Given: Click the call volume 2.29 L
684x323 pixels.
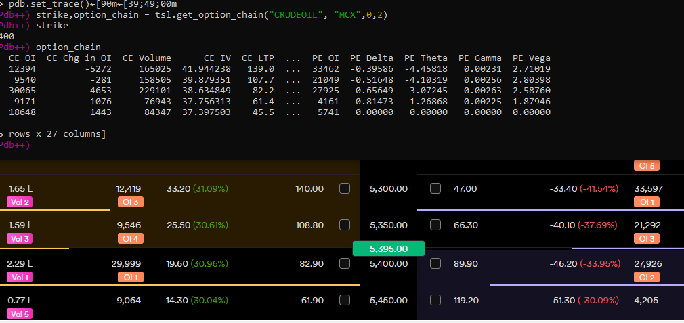Looking at the screenshot, I should (x=20, y=263).
